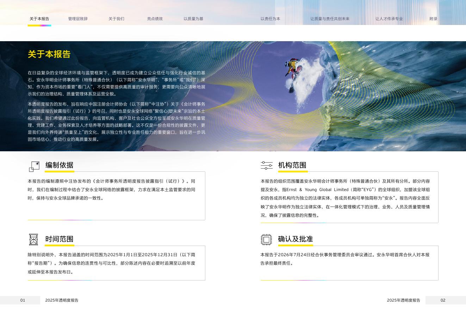Switch to the 亮点绩效 tab
The height and width of the screenshot is (316, 466).
pyautogui.click(x=155, y=19)
